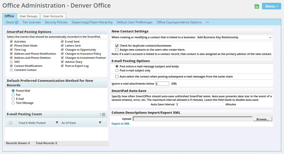284x154 pixels.
Task: Click the Export to XML link
Action: 120,124
